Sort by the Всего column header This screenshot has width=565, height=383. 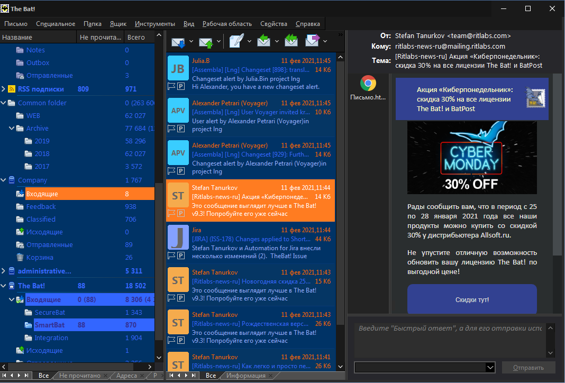pos(139,37)
